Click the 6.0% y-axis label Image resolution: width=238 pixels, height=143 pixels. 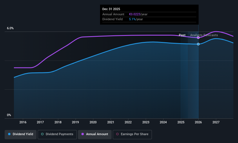click(x=10, y=28)
